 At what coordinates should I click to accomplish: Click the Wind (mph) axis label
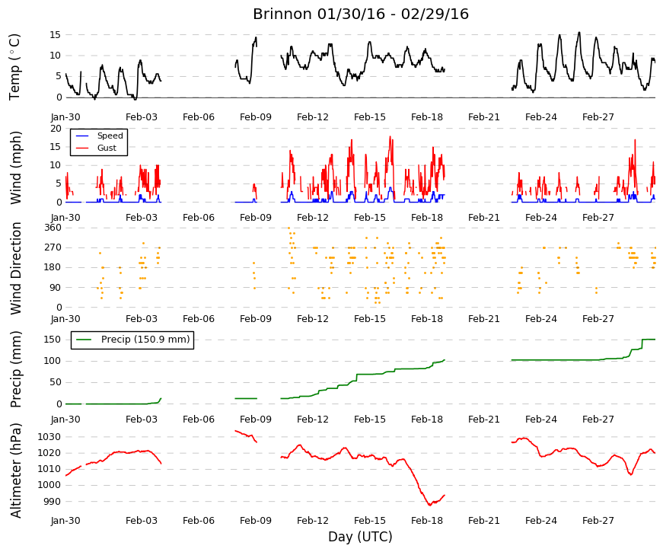[15, 168]
